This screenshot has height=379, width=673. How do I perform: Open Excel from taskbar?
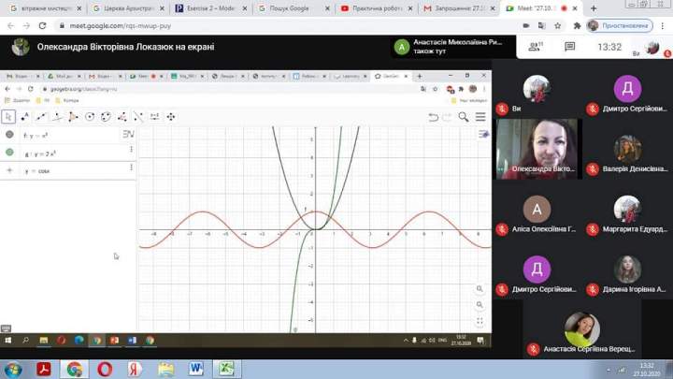[x=226, y=369]
